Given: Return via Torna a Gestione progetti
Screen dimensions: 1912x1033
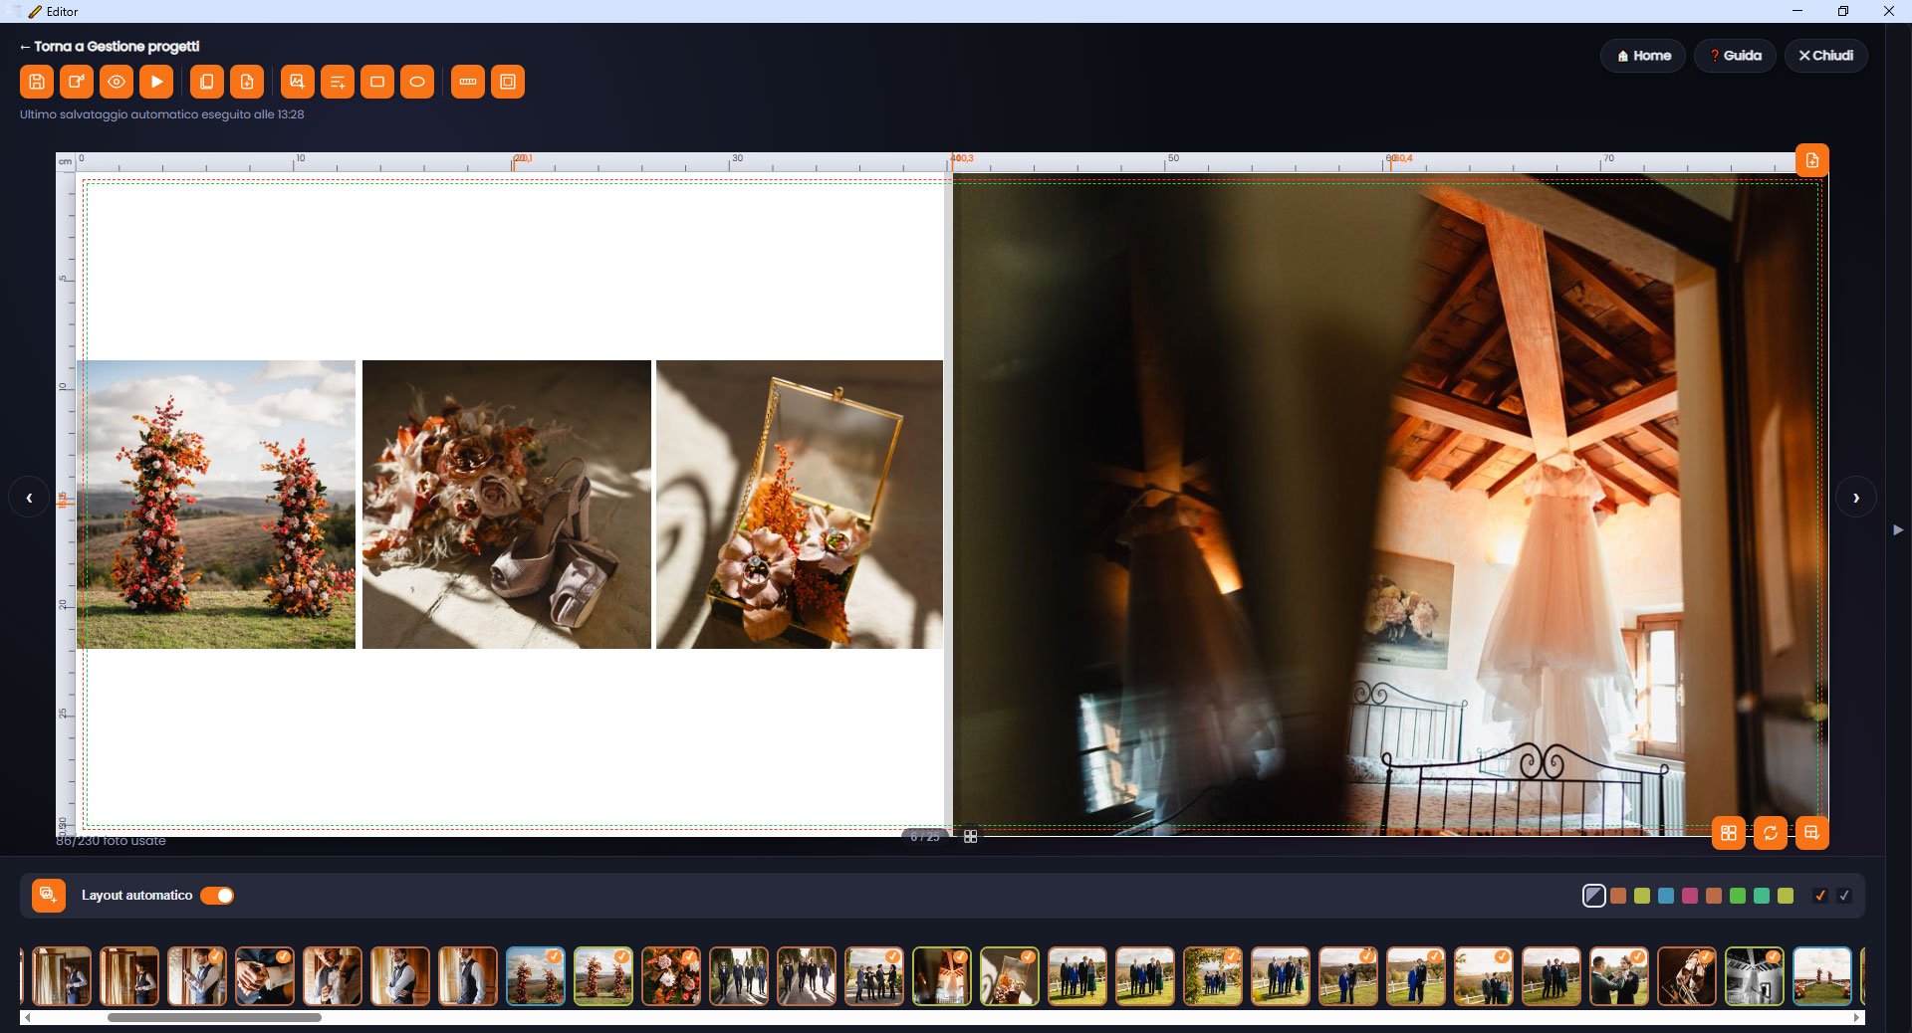Looking at the screenshot, I should [x=110, y=47].
